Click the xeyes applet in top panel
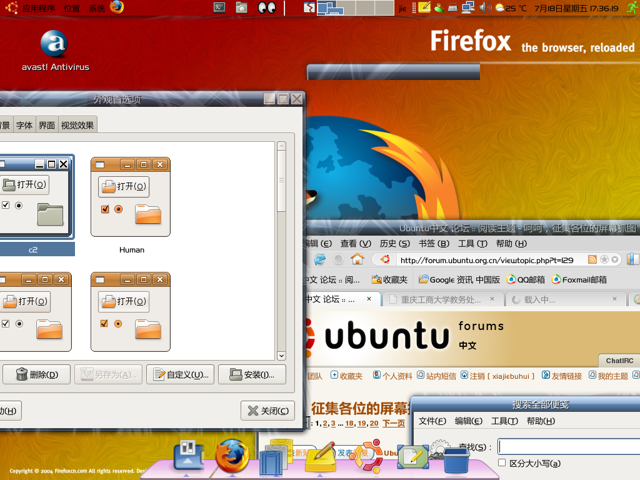This screenshot has height=480, width=640. [267, 7]
